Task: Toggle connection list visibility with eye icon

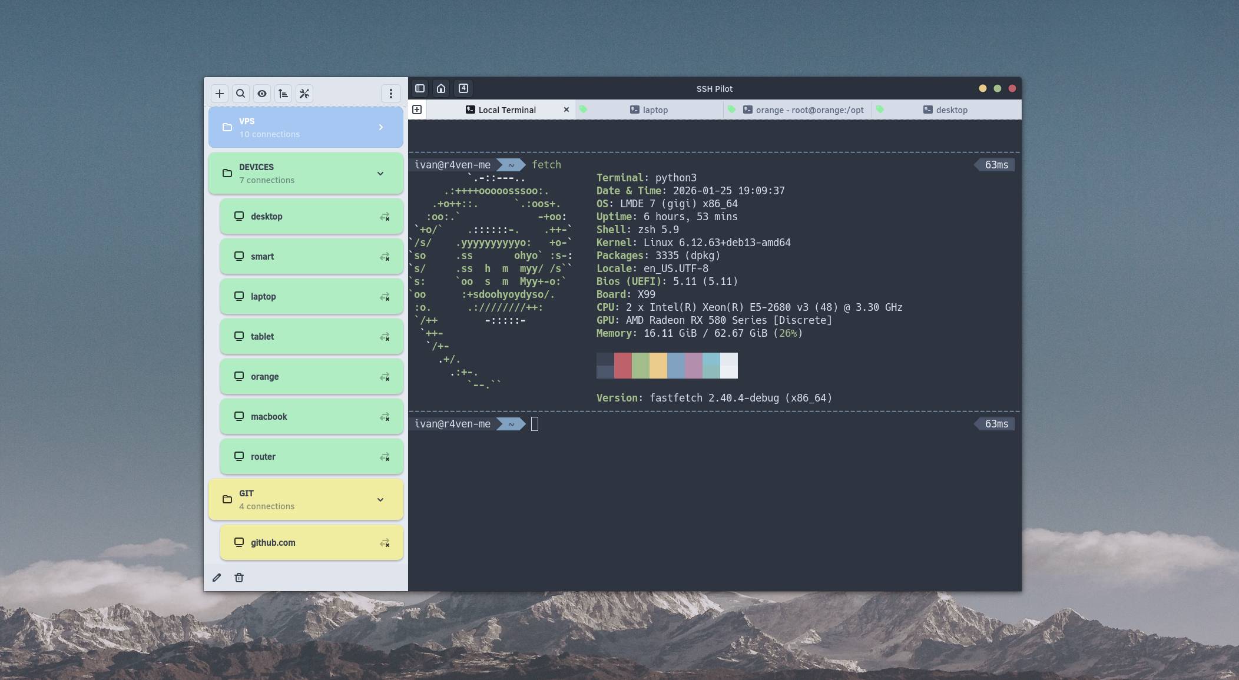Action: 262,93
